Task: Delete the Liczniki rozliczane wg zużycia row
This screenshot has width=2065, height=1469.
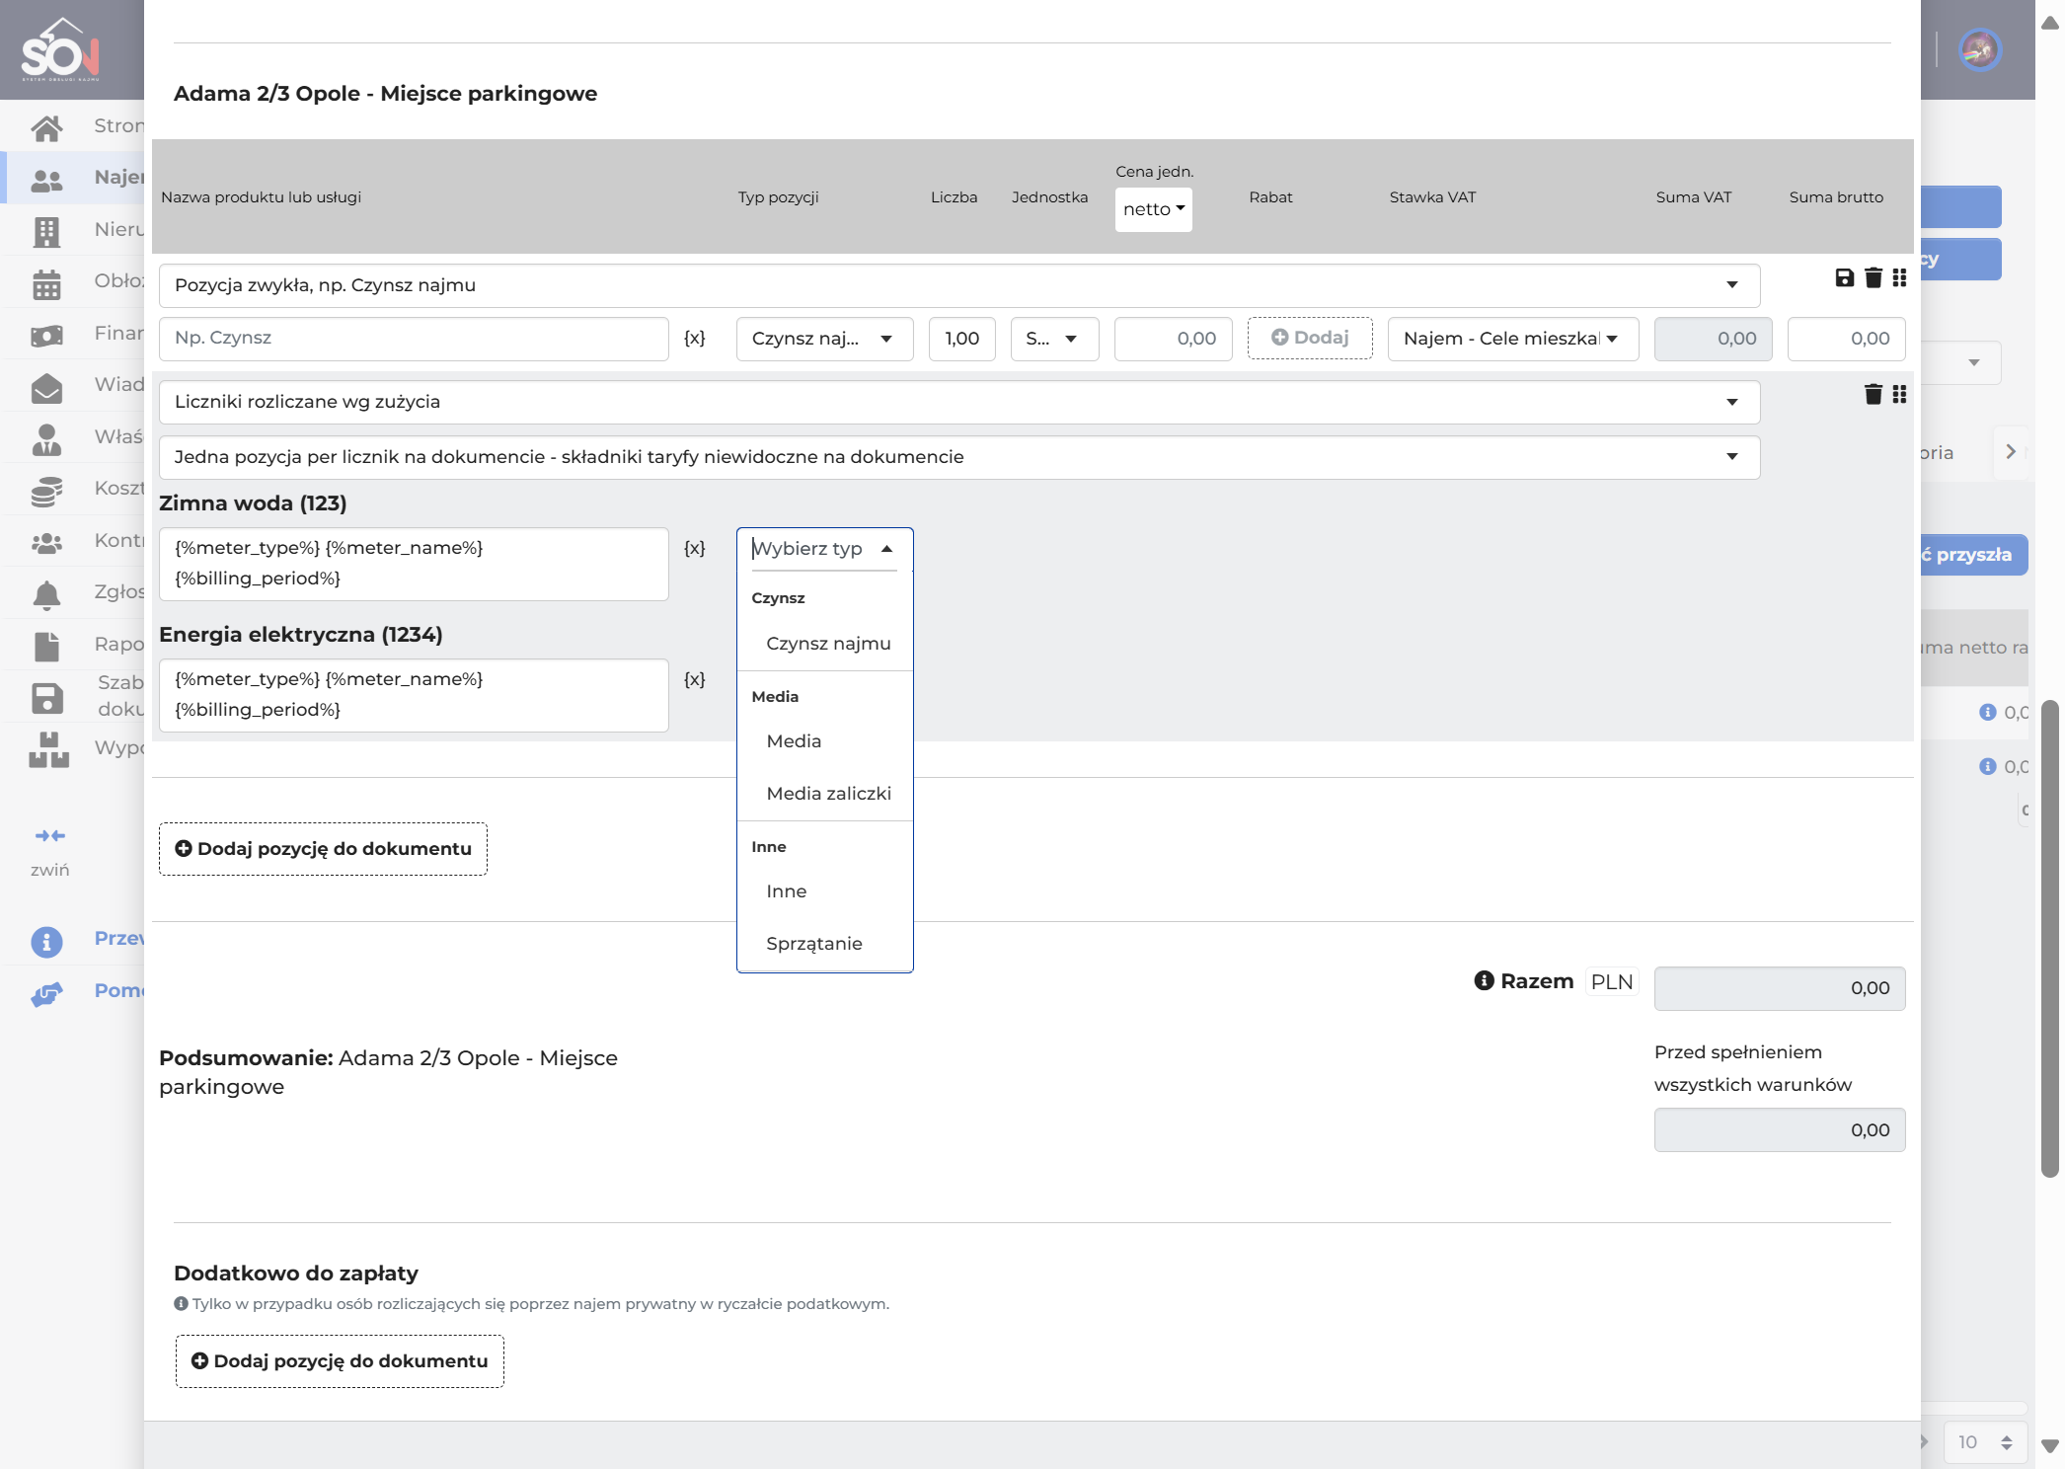Action: click(x=1873, y=394)
